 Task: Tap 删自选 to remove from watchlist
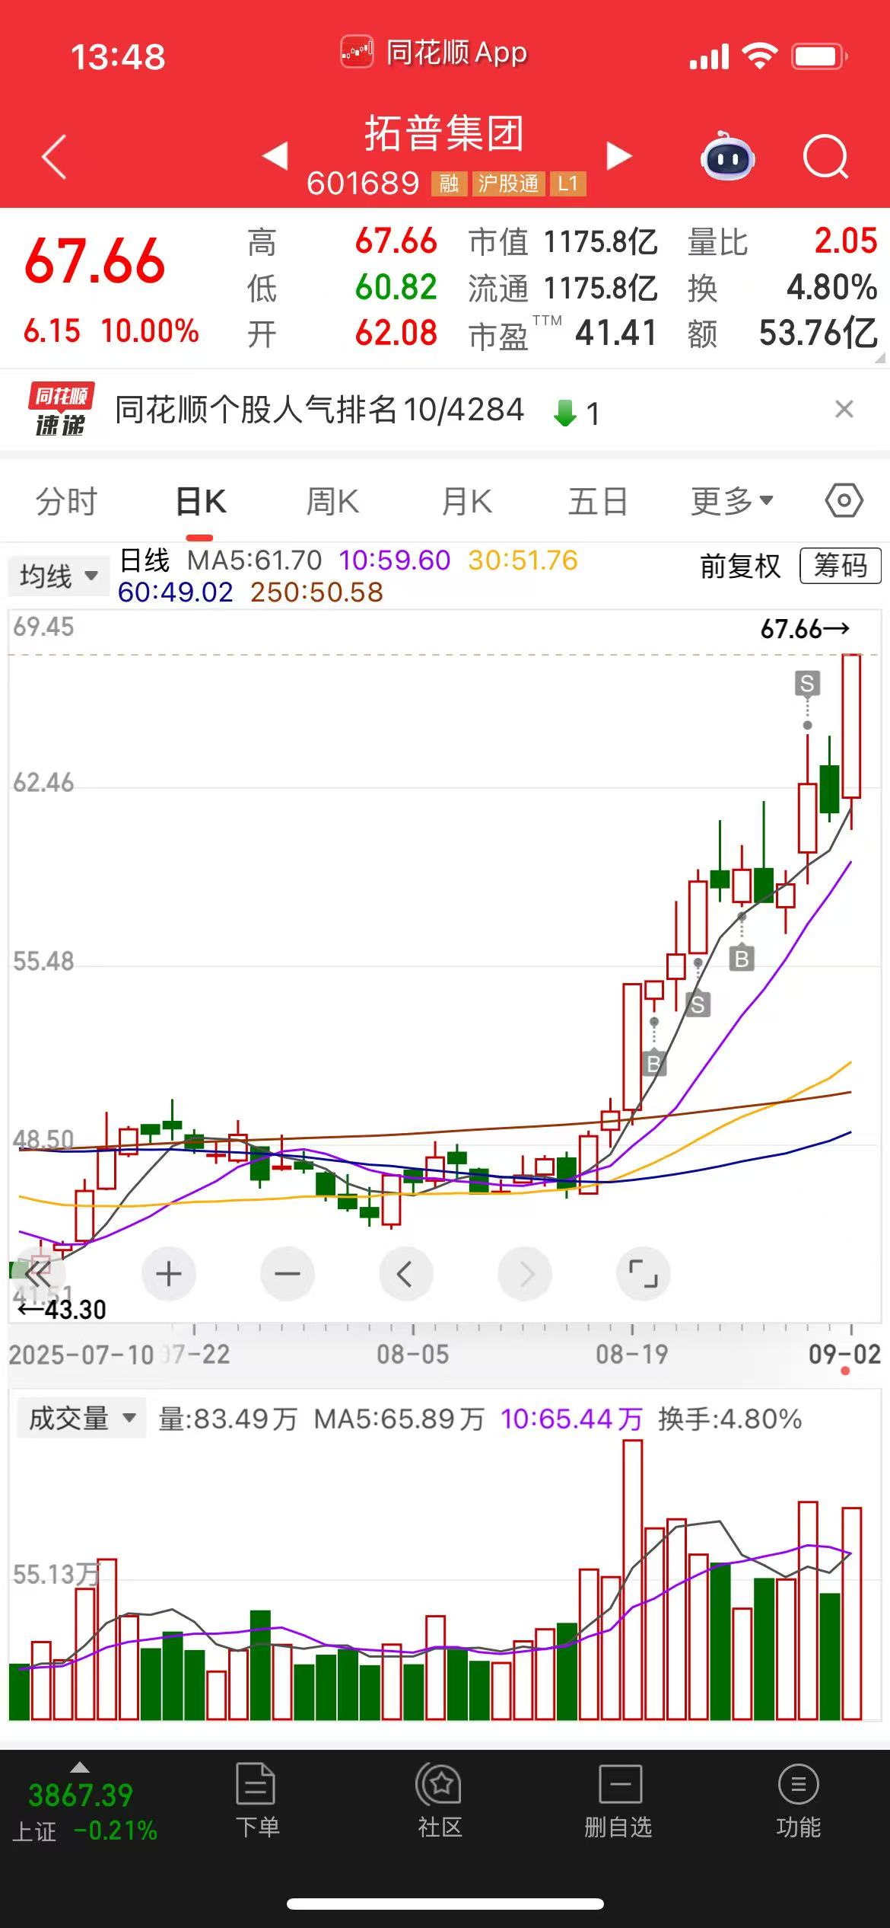click(x=618, y=1801)
